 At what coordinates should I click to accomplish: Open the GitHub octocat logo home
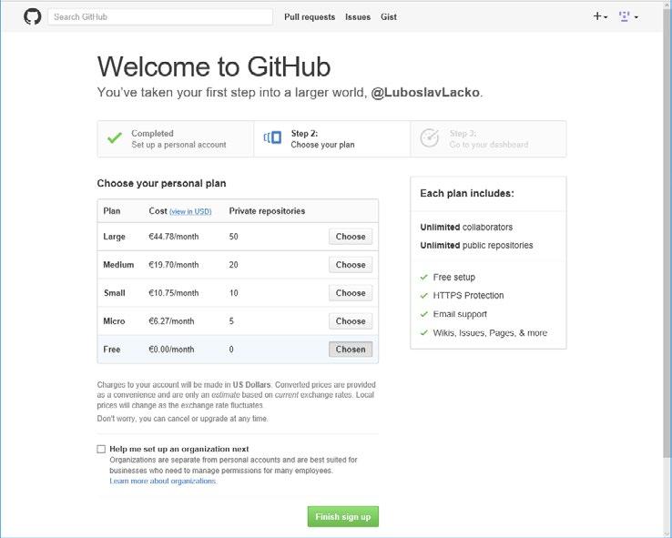(x=32, y=16)
